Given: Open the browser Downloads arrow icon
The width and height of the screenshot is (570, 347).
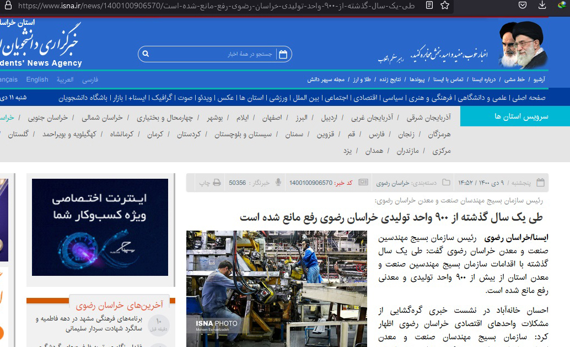Looking at the screenshot, I should 542,6.
